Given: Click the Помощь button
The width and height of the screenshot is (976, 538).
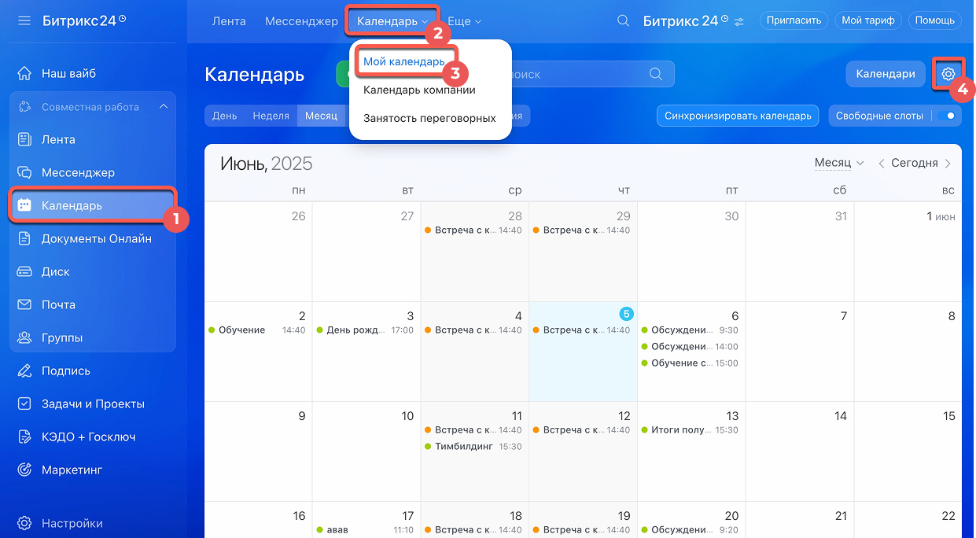Looking at the screenshot, I should pyautogui.click(x=935, y=20).
